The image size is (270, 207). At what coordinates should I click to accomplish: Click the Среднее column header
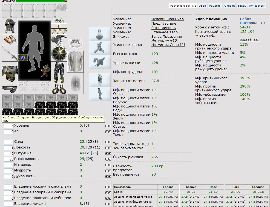(258, 187)
